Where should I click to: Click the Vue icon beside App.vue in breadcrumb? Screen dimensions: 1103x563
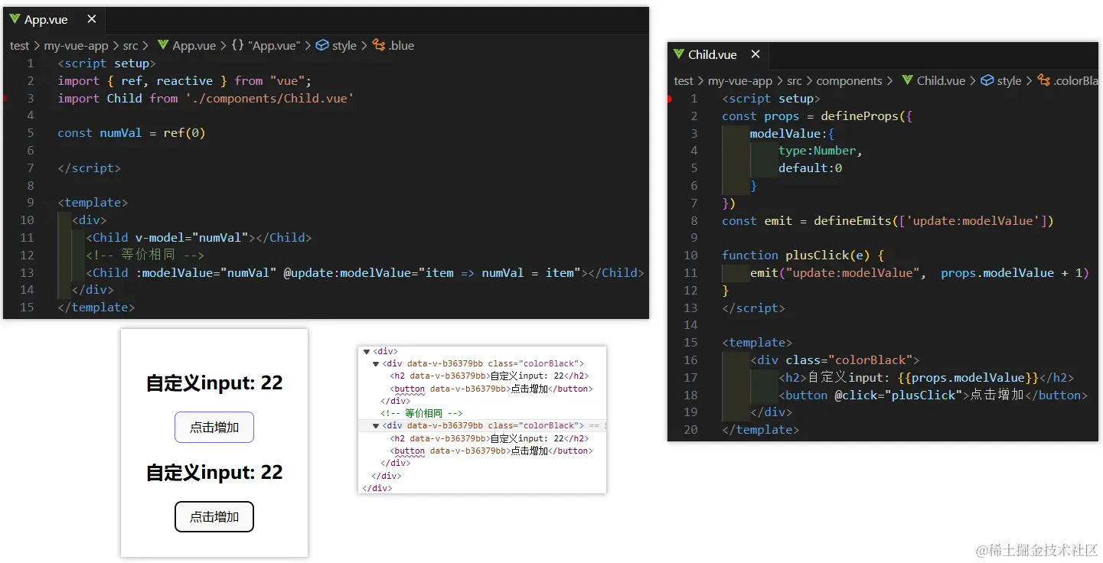pos(162,45)
